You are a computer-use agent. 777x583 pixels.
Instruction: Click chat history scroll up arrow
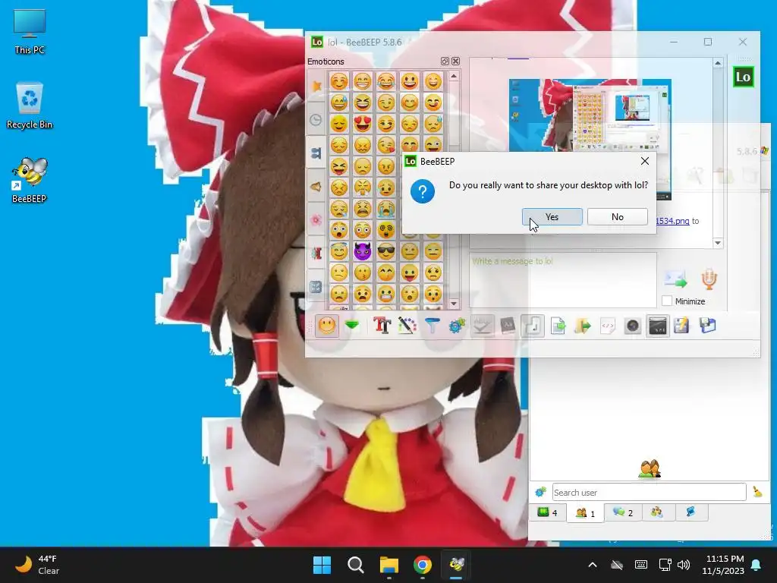(718, 63)
